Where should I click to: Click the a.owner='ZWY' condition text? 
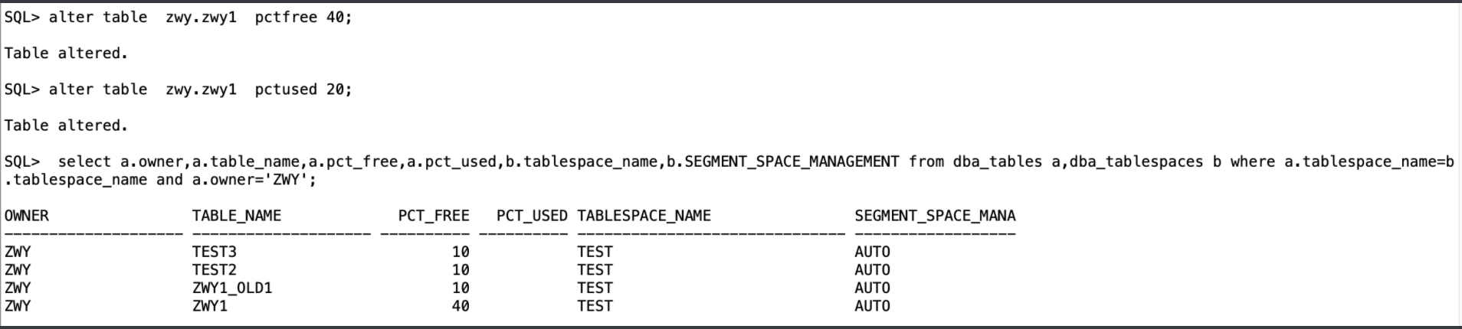[x=254, y=180]
